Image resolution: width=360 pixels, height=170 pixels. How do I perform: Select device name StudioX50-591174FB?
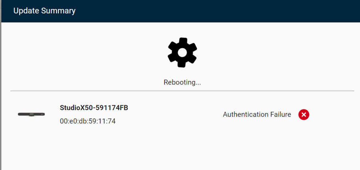pyautogui.click(x=94, y=108)
